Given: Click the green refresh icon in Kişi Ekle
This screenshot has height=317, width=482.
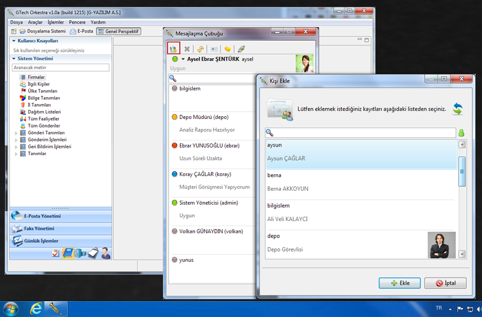Looking at the screenshot, I should 457,108.
